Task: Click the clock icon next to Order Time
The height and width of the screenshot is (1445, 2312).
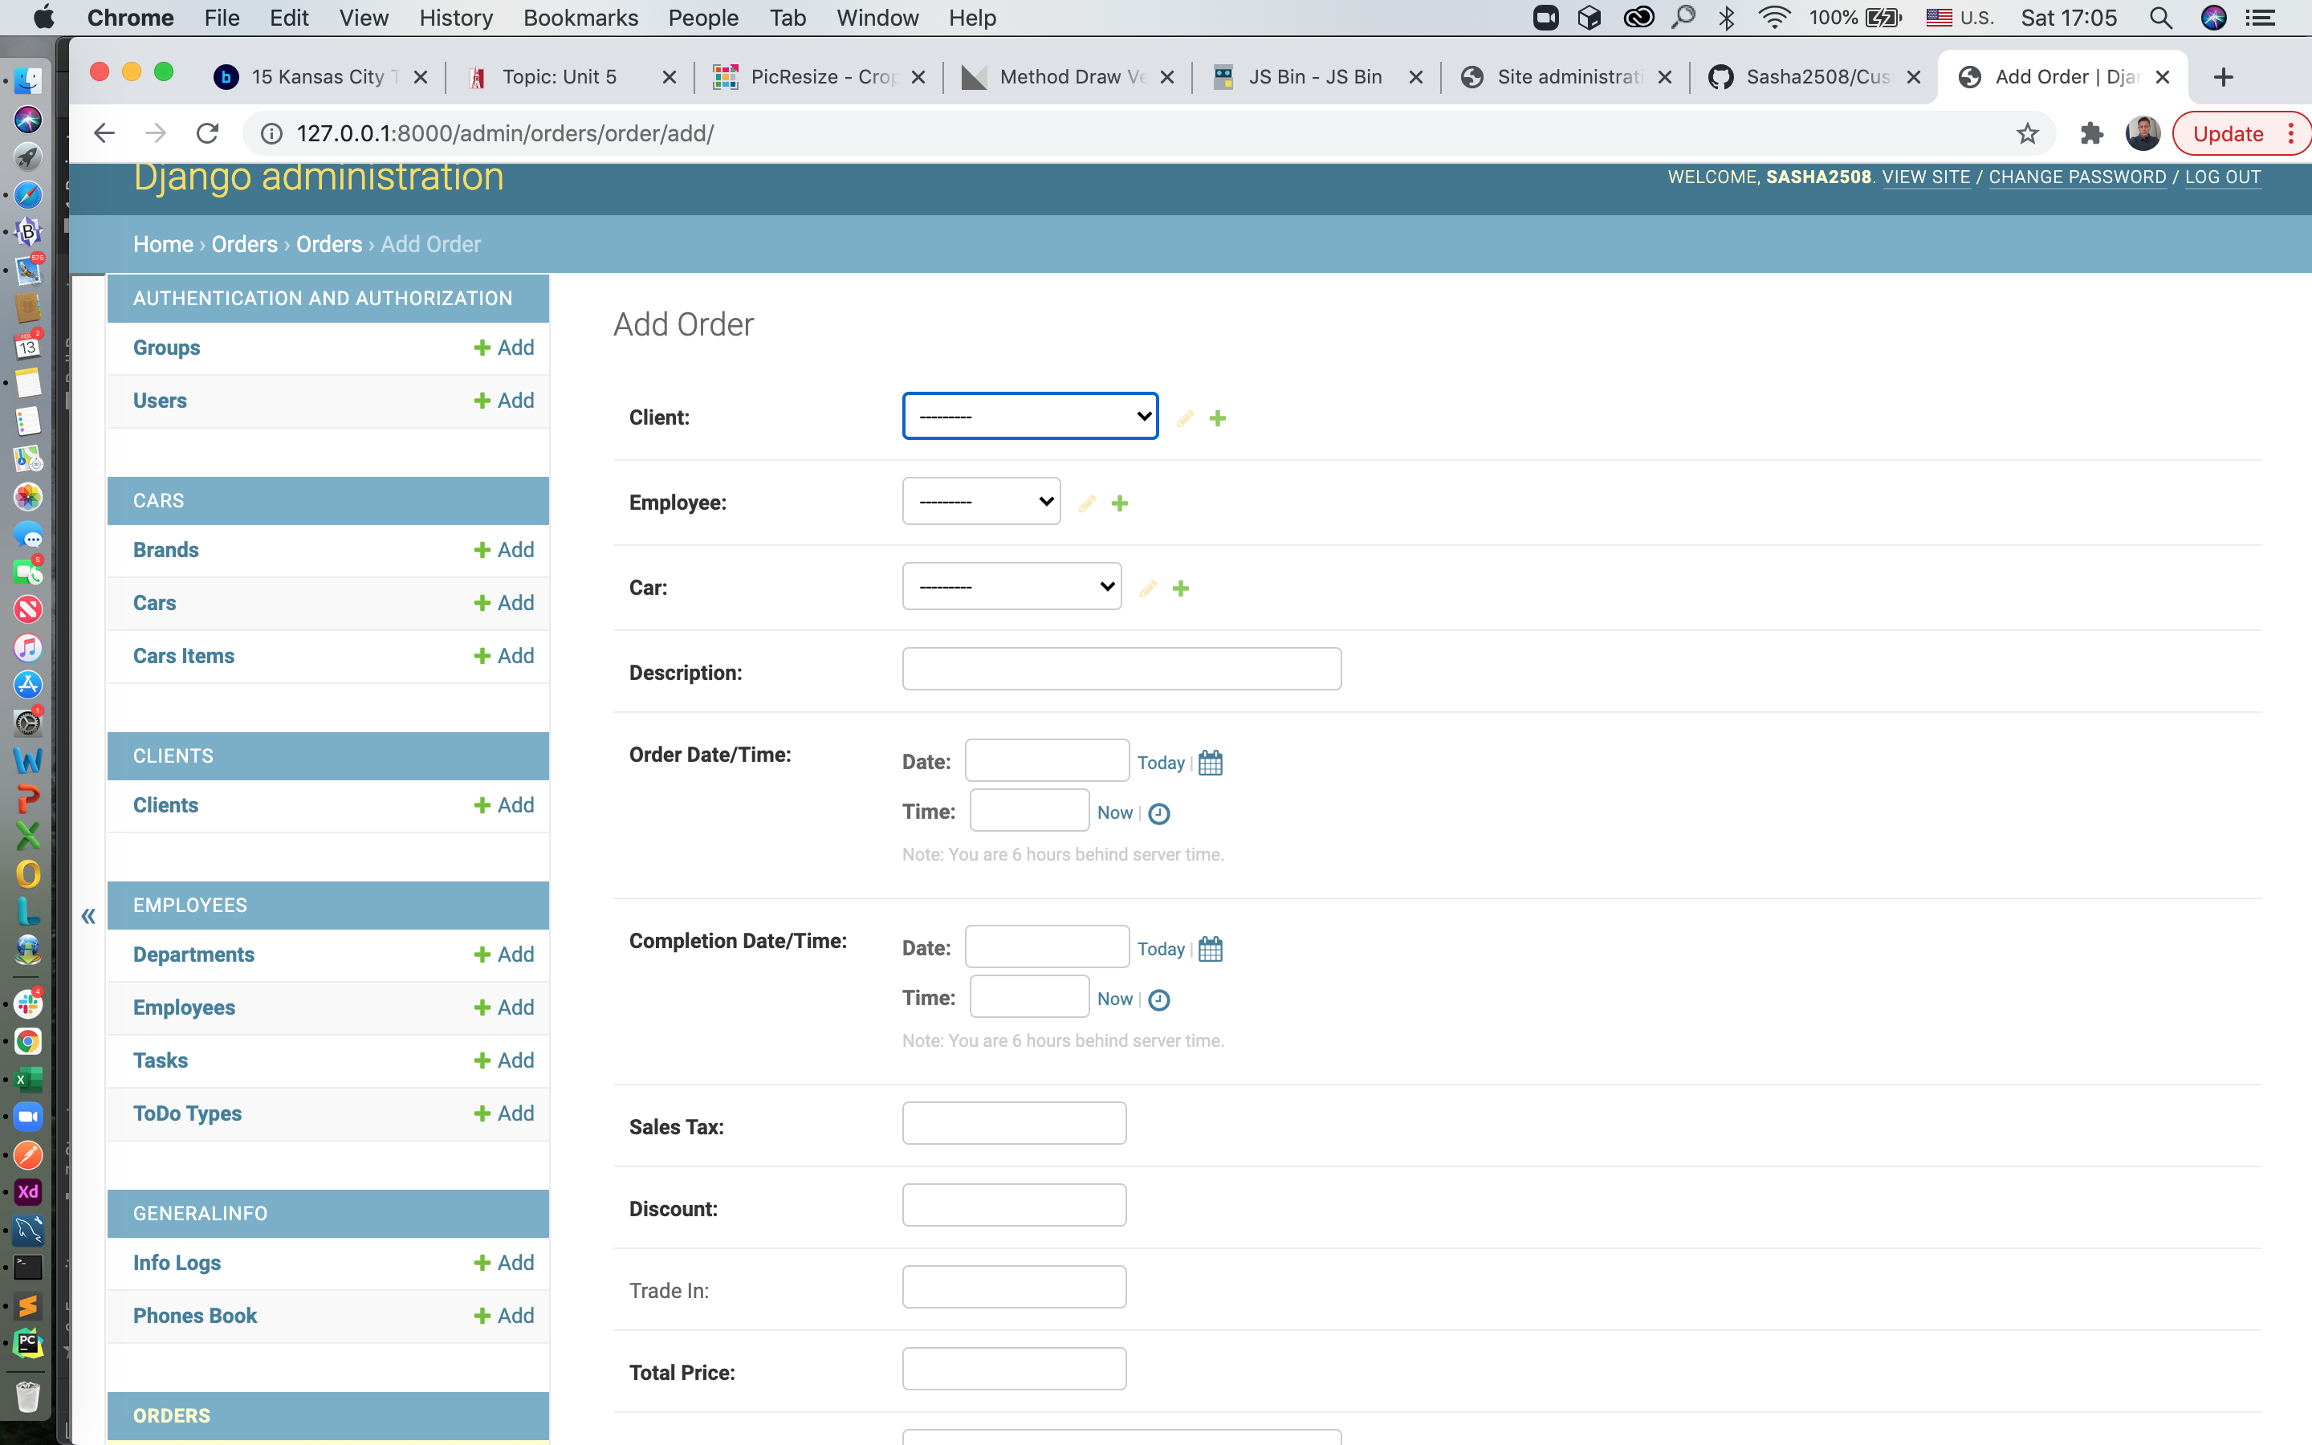Action: (x=1159, y=813)
